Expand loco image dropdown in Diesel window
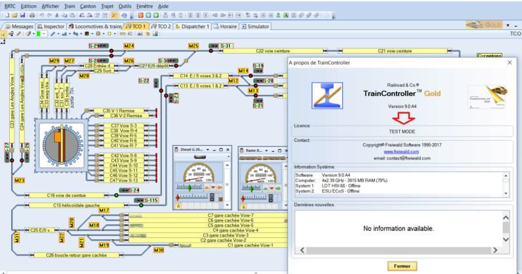This screenshot has width=522, height=274. pyautogui.click(x=229, y=157)
